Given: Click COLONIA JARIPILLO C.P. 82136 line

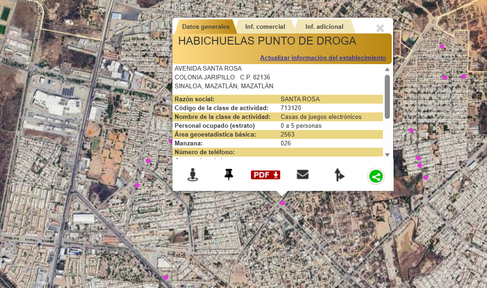Looking at the screenshot, I should [223, 77].
